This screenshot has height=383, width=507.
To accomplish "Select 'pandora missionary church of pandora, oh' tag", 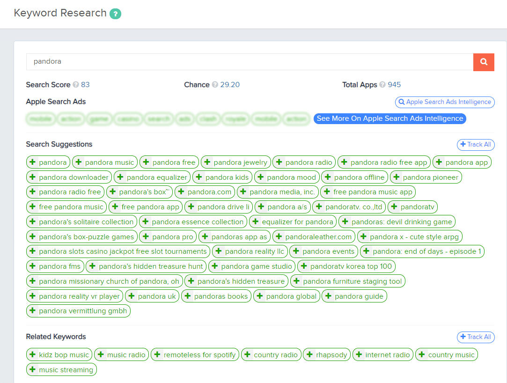I will (x=104, y=281).
